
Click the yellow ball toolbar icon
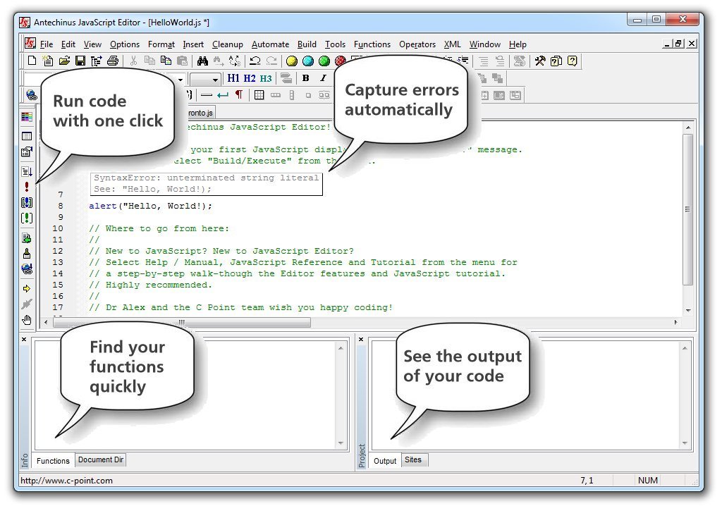point(291,61)
